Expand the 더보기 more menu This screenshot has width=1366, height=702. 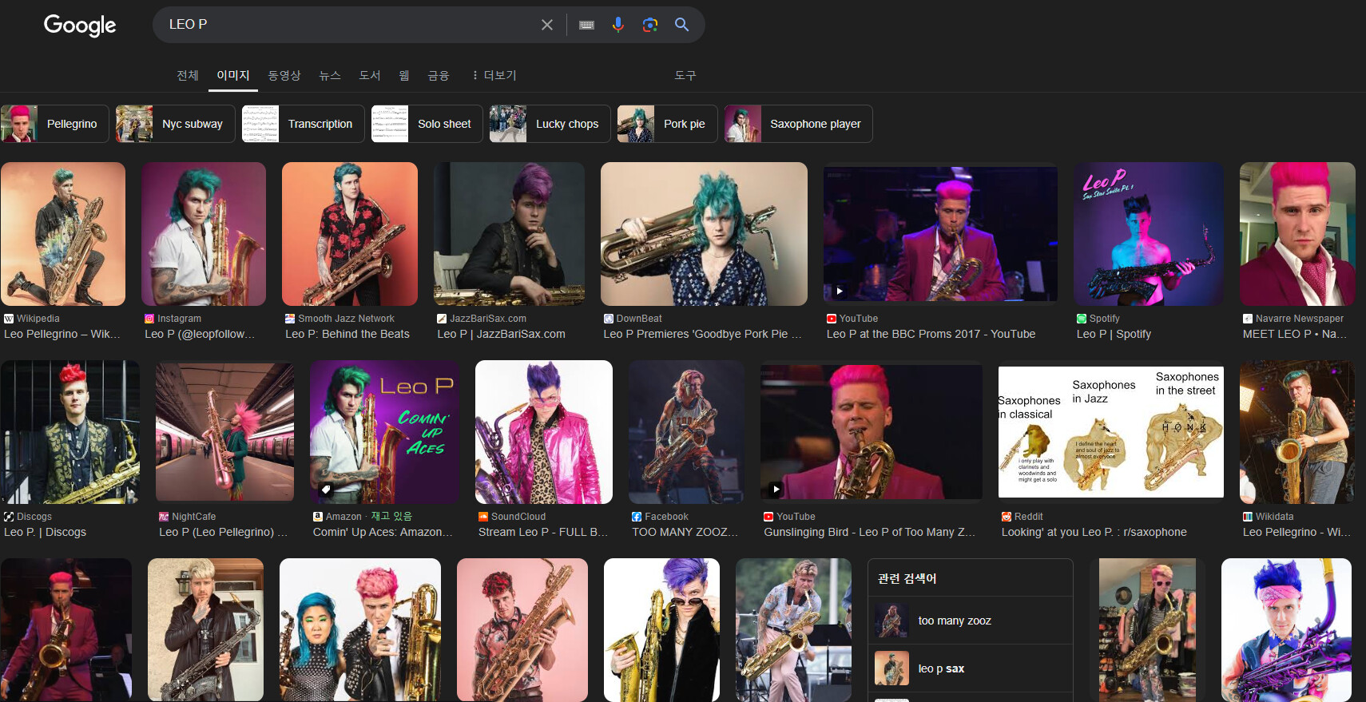point(494,75)
